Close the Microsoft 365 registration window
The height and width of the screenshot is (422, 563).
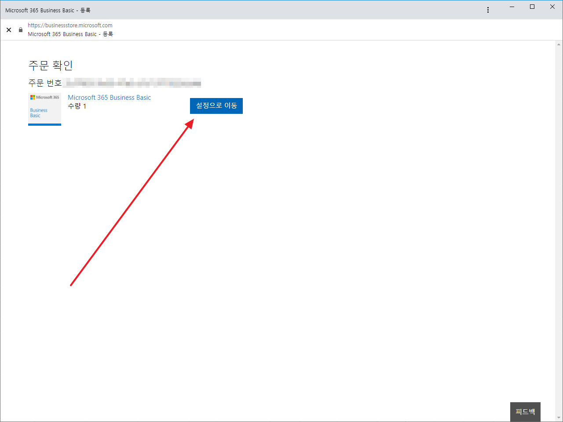[x=552, y=7]
